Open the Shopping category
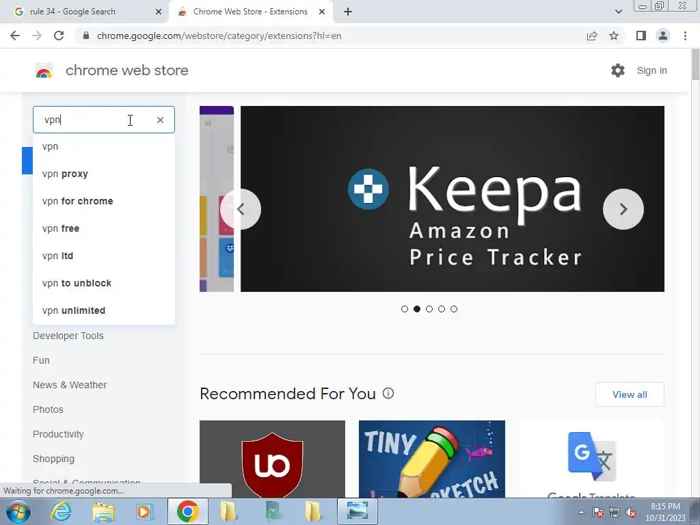 (x=53, y=459)
